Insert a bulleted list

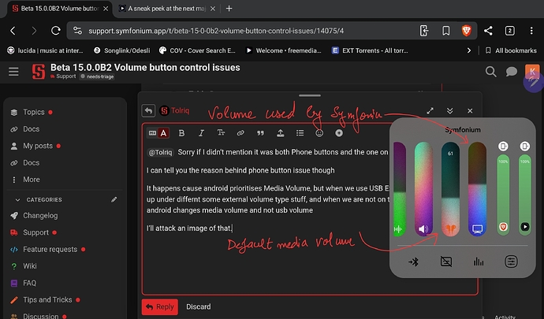[x=300, y=133]
